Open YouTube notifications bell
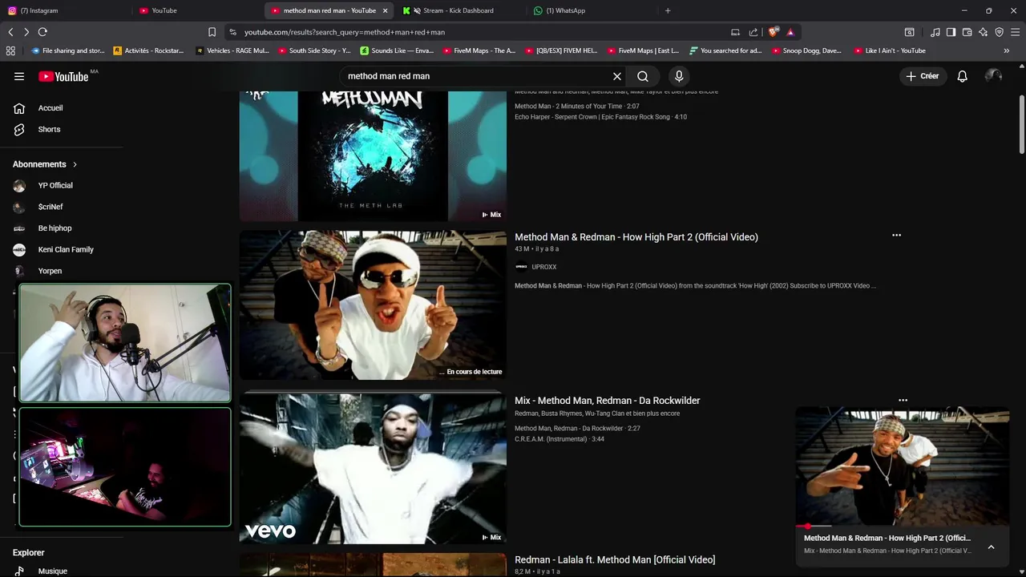Image resolution: width=1026 pixels, height=577 pixels. [962, 76]
